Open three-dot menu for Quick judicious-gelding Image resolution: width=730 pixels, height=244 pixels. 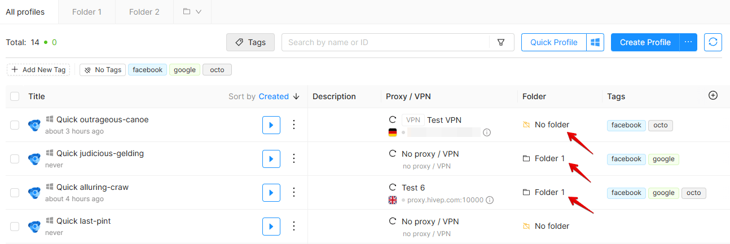pos(293,159)
